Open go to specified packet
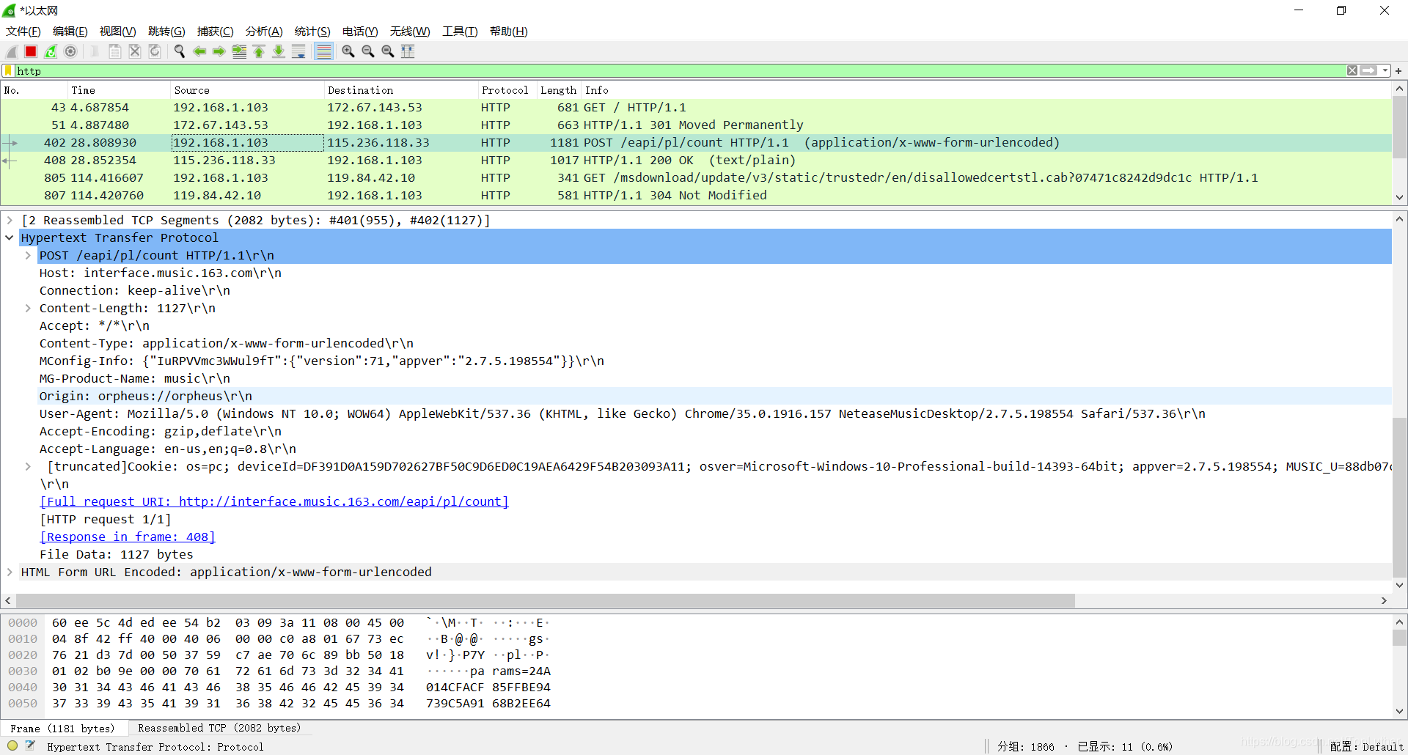The width and height of the screenshot is (1408, 755). point(239,51)
